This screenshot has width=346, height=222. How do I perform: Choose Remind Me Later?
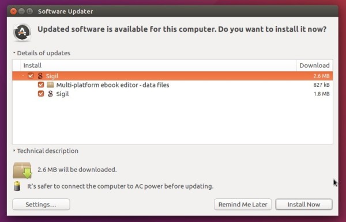(243, 204)
